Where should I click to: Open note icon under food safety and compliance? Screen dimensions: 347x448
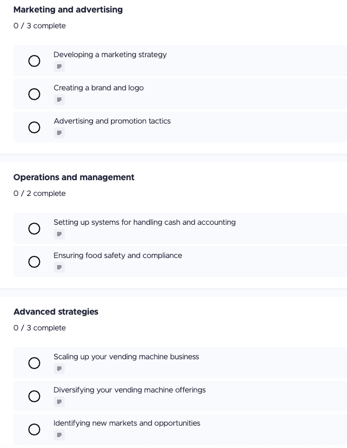coord(59,267)
